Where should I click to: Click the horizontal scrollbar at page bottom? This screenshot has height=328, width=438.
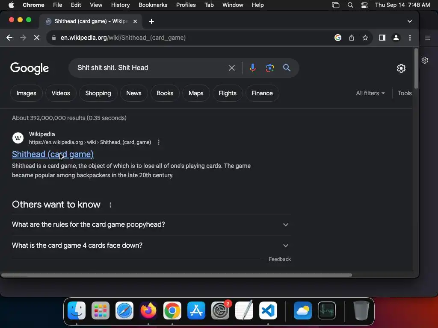[x=177, y=275]
